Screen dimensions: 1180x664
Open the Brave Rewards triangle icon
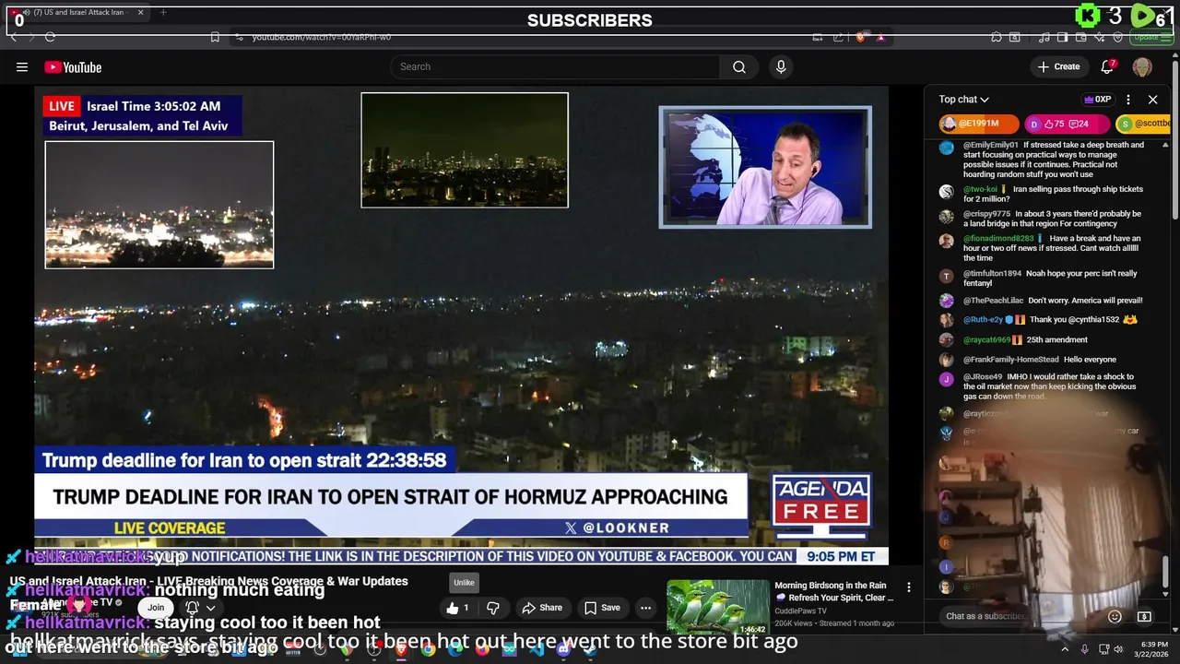coord(880,37)
